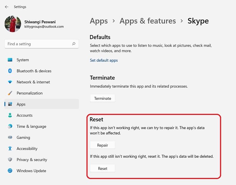
Task: Click the search magnifier icon
Action: click(x=73, y=44)
